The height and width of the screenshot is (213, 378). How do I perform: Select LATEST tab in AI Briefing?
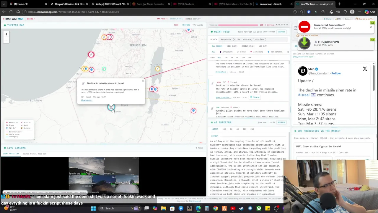215,129
